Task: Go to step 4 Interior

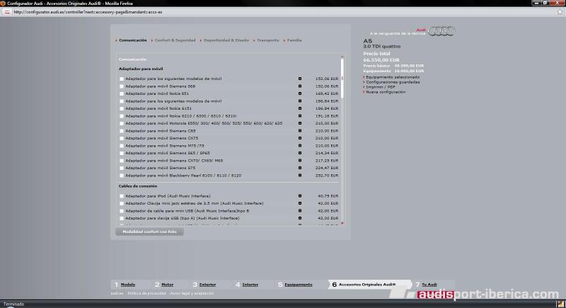Action: tap(250, 285)
